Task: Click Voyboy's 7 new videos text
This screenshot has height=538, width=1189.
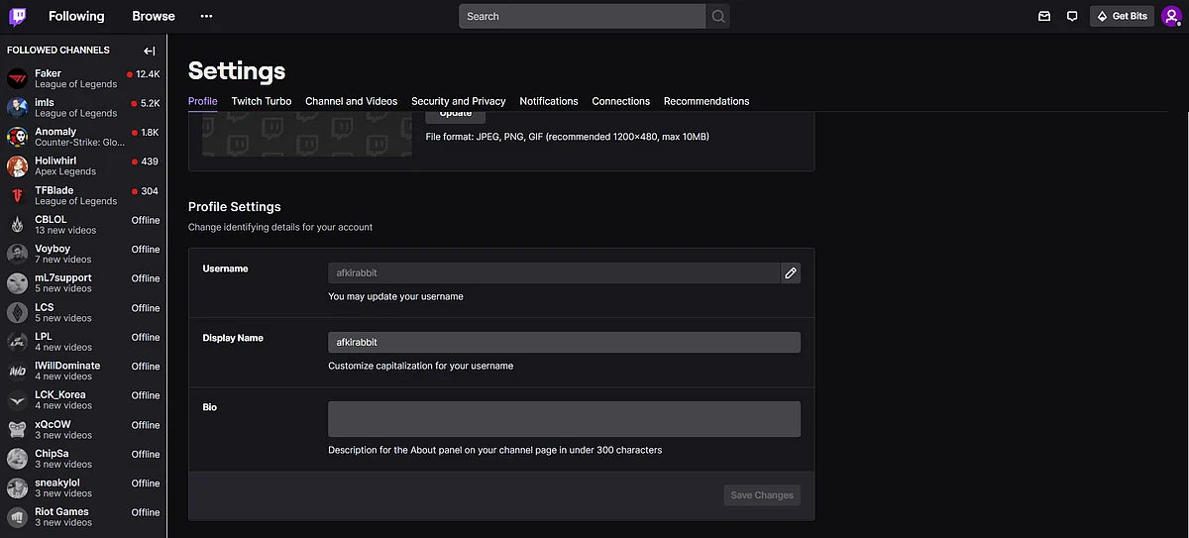Action: [x=63, y=260]
